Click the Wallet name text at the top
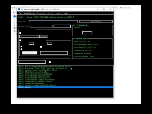Screen dimensions: 152x114 coord(50,17)
